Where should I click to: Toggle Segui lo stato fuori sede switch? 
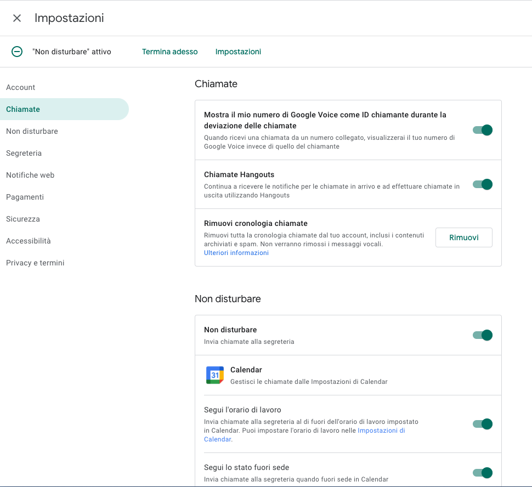click(483, 473)
